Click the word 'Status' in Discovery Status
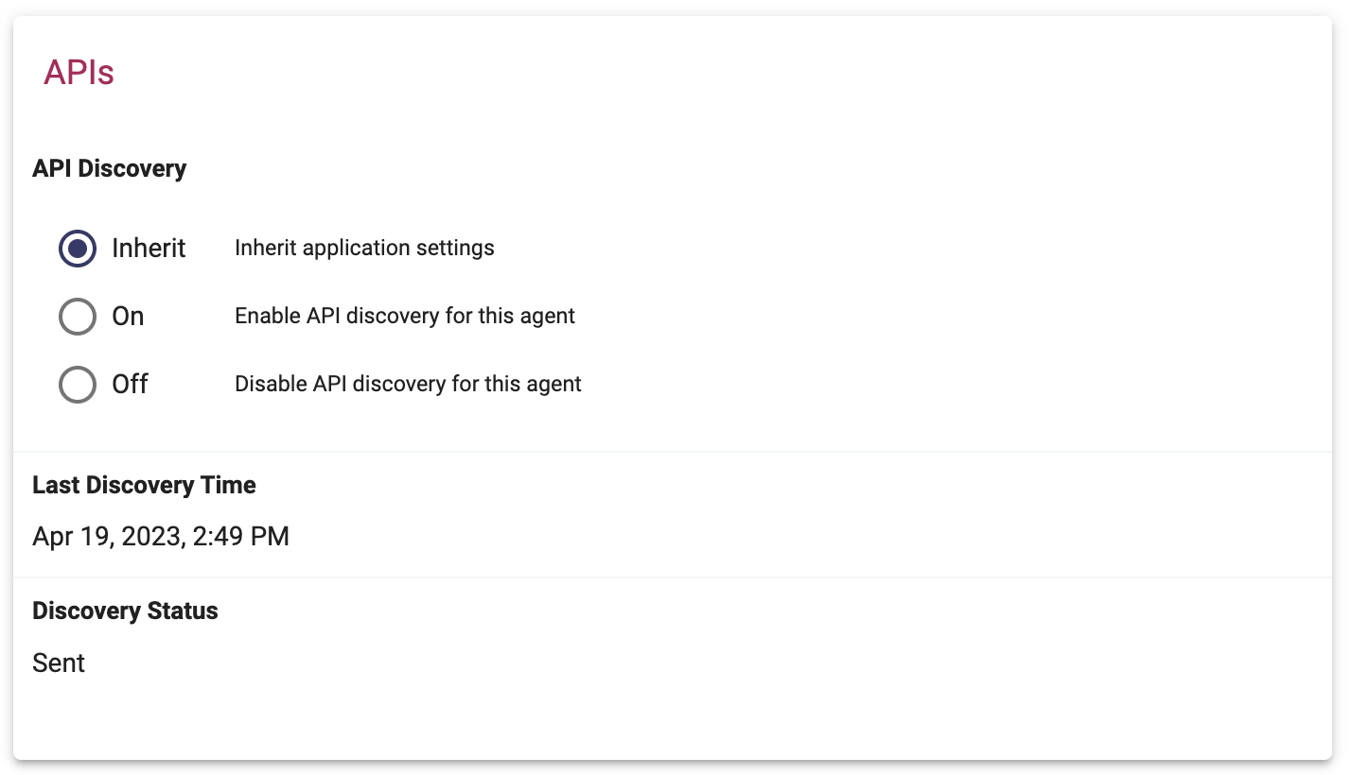This screenshot has height=775, width=1353. (x=185, y=611)
